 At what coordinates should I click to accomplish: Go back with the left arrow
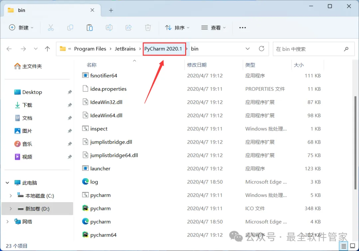[9, 49]
